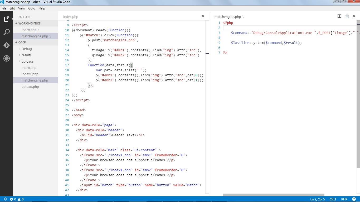The image size is (360, 202).
Task: Open the Explorer view in the activity bar
Action: (x=7, y=19)
